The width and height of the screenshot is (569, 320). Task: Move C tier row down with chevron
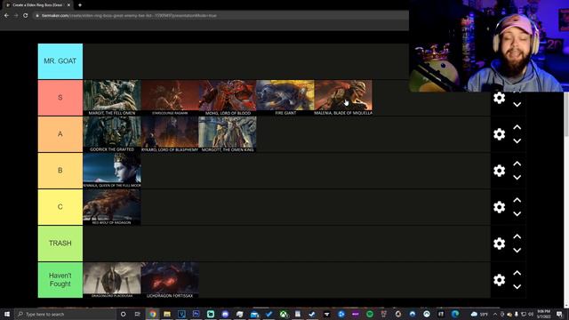pos(517,213)
